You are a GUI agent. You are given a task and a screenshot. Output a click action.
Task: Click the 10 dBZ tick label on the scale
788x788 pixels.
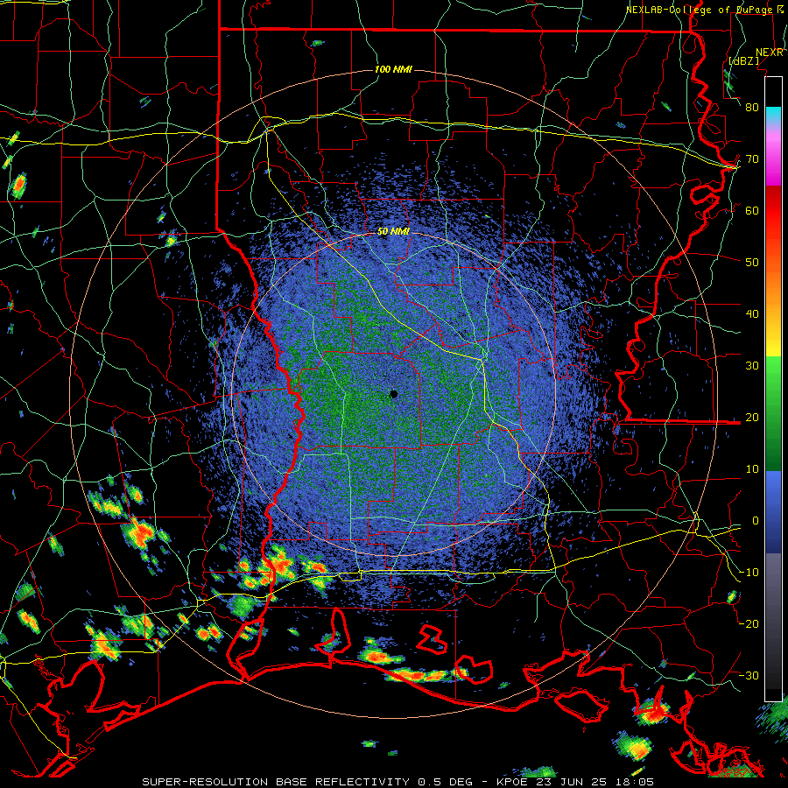[752, 469]
